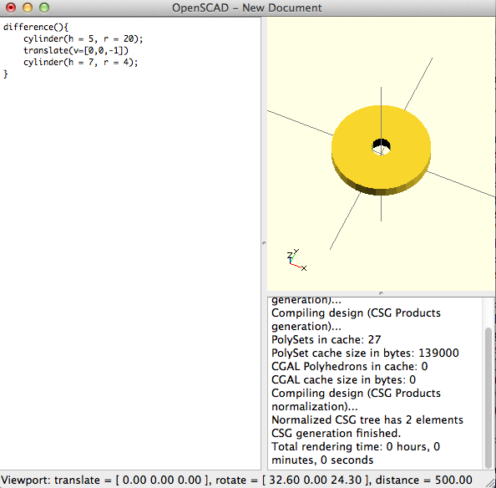The height and width of the screenshot is (488, 496).
Task: Click the console scrollbar thumb
Action: 488,398
